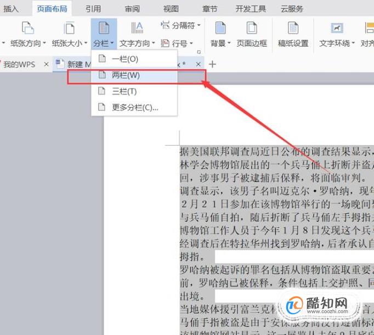The height and width of the screenshot is (335, 374).
Task: Open 更多分栏(C)... from the columns menu
Action: tap(134, 107)
